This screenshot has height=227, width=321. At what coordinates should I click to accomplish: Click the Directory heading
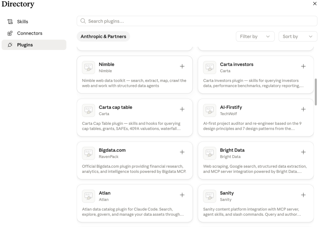(x=18, y=4)
